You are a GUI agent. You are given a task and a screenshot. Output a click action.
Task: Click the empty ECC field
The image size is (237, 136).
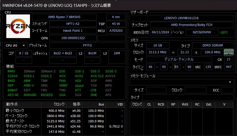pyautogui.click(x=227, y=90)
